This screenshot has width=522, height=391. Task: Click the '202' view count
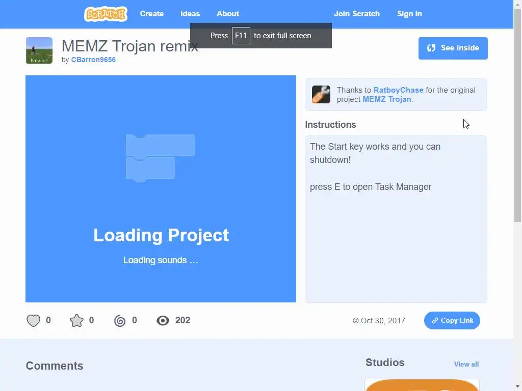pyautogui.click(x=183, y=320)
